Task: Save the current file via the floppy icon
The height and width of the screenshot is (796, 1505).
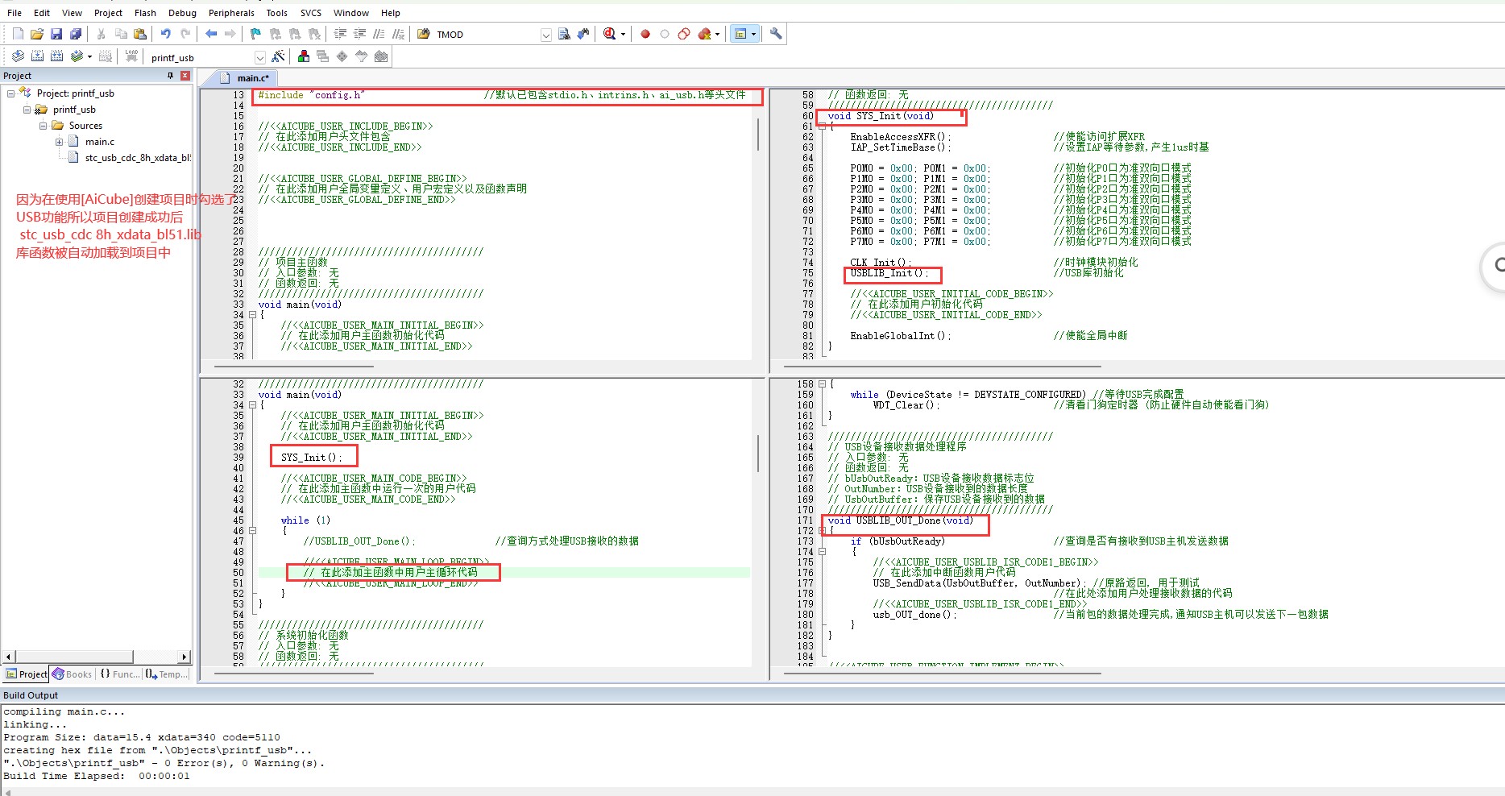Action: tap(56, 34)
